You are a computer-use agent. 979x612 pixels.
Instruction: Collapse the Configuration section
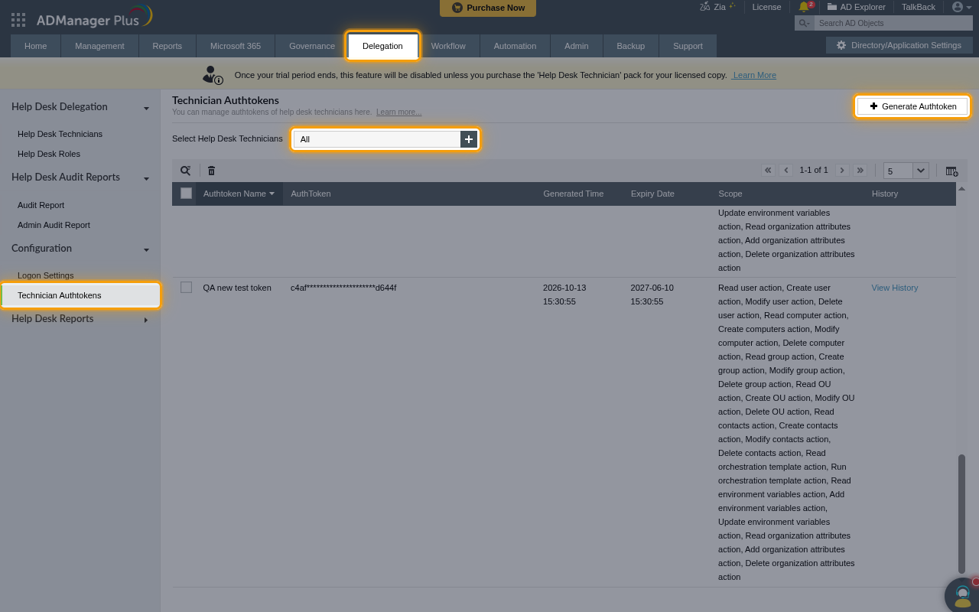pyautogui.click(x=146, y=249)
